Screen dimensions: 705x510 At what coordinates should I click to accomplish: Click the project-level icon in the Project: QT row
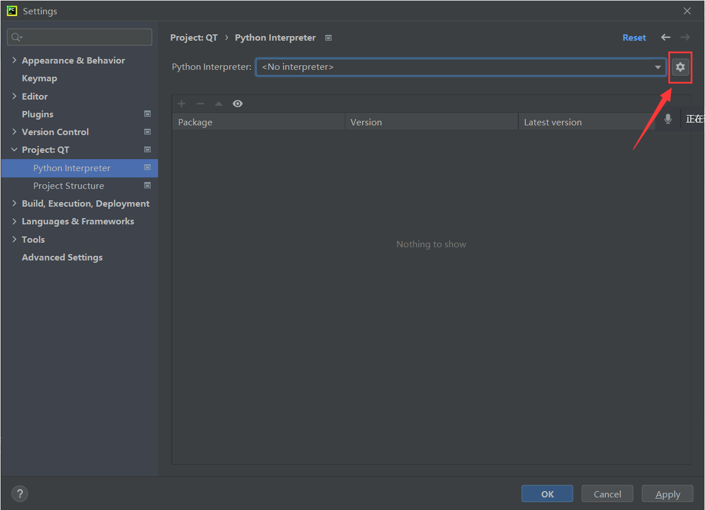point(147,149)
